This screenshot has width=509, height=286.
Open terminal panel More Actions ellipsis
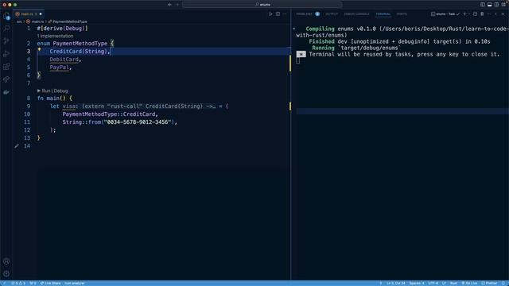click(x=489, y=14)
